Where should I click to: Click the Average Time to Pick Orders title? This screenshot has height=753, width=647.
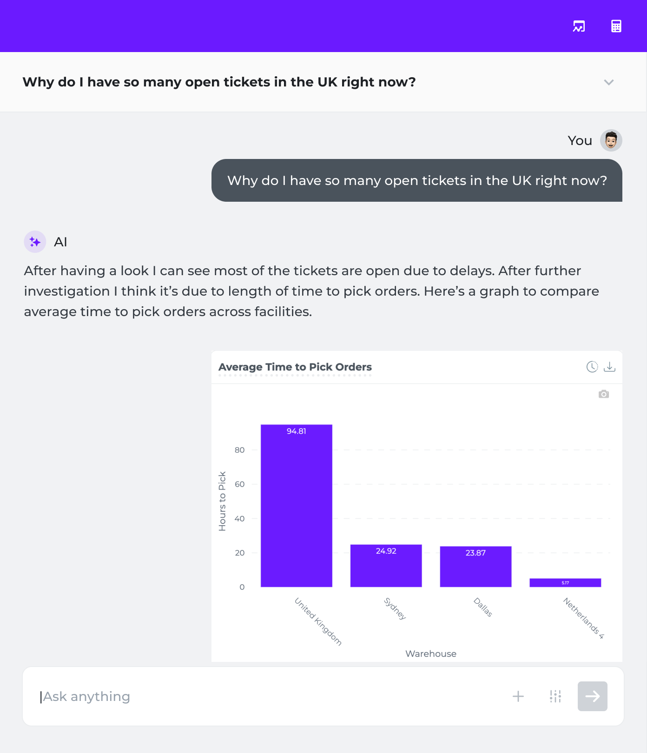click(x=295, y=367)
